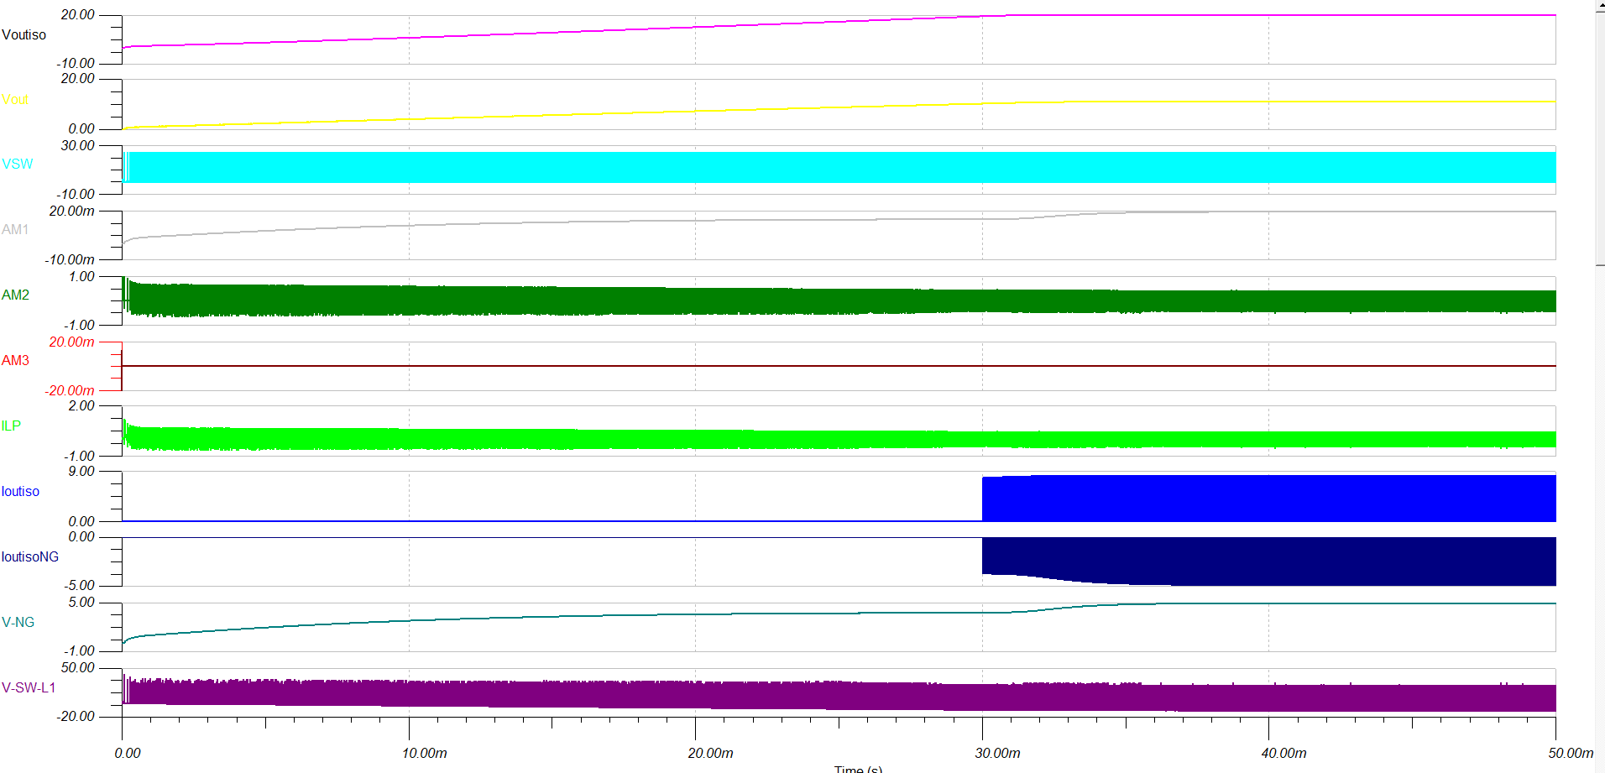Click the Time (s) axis title

[x=858, y=769]
